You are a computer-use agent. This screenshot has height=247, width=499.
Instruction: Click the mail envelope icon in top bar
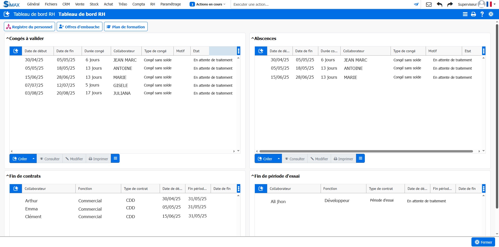(x=429, y=4)
